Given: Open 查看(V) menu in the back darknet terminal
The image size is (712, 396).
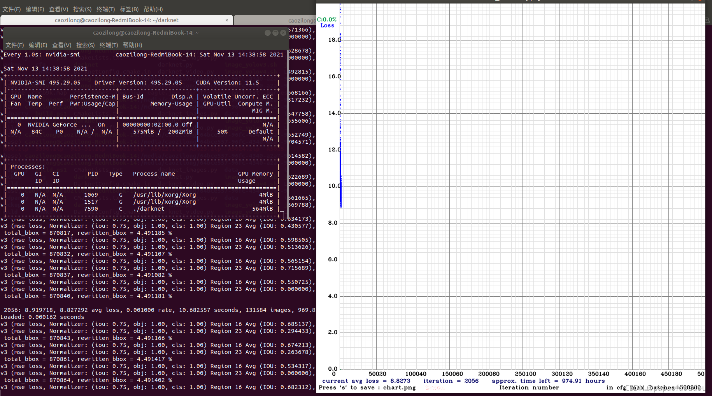Looking at the screenshot, I should (x=58, y=9).
